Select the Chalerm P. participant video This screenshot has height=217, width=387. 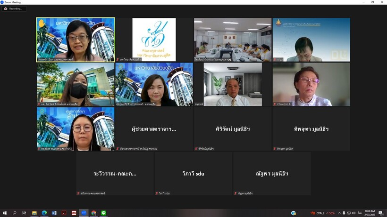(x=311, y=84)
